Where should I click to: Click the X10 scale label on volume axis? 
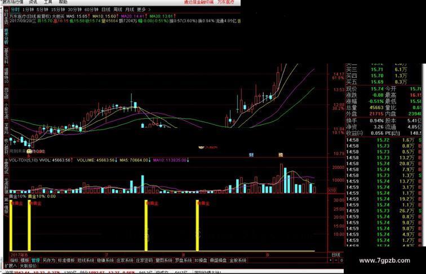coord(332,190)
